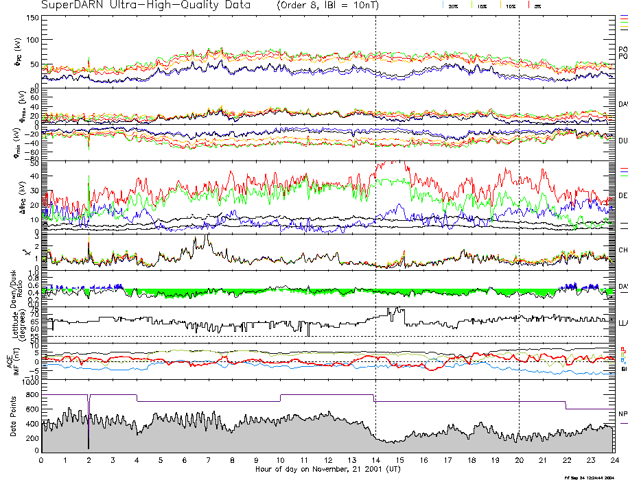Click the hour 24 tick label on x-axis
Screen dimensions: 628x480
tap(614, 461)
